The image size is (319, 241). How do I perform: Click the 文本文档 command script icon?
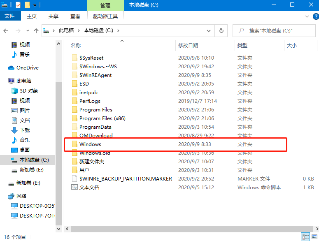[74, 187]
